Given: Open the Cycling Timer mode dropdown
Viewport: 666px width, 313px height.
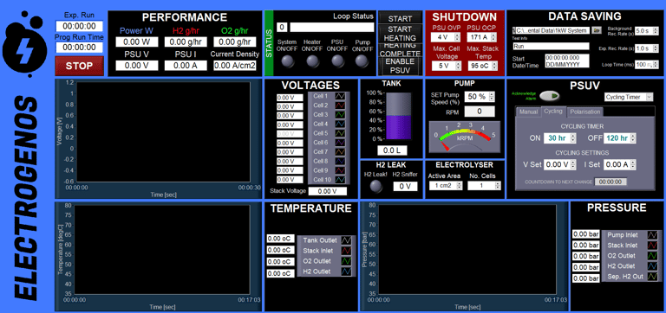Looking at the screenshot, I should coord(628,97).
